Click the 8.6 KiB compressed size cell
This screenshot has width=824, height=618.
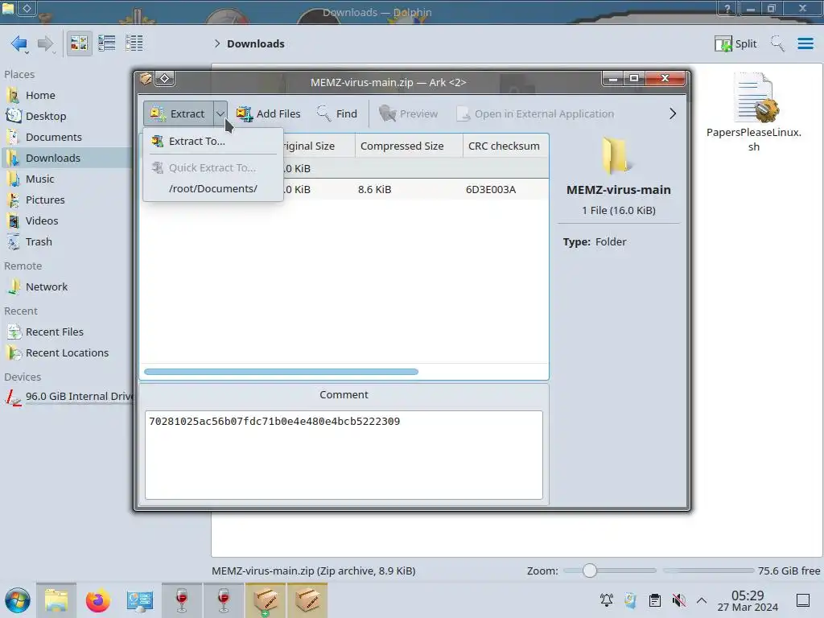[x=375, y=189]
